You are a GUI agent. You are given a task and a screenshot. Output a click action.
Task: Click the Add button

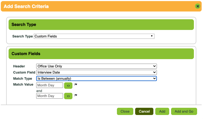click(162, 111)
